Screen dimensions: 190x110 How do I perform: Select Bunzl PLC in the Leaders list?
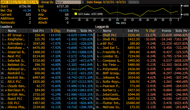46,99
